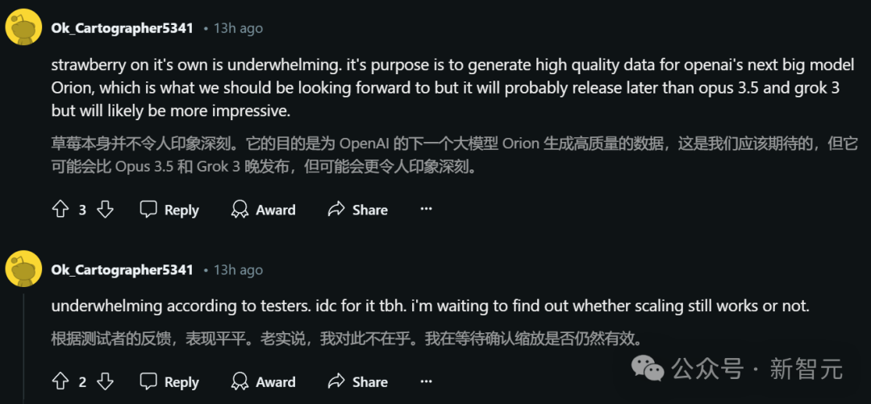Screen dimensions: 871x404
Task: Open Ok_Cartographer5341 profile from the strawberry comment
Action: [122, 28]
